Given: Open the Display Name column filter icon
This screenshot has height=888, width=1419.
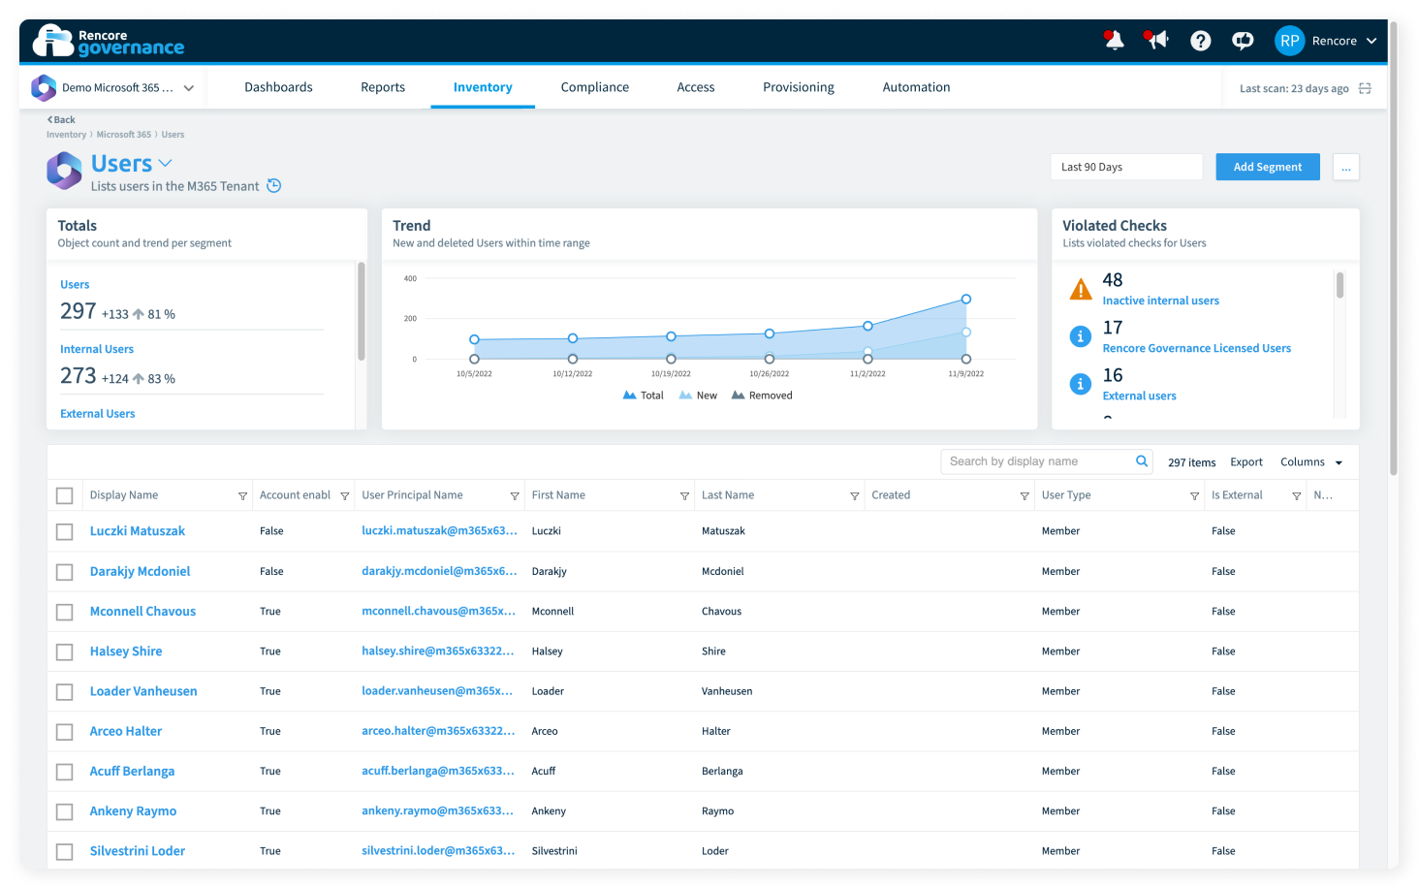Looking at the screenshot, I should (242, 496).
